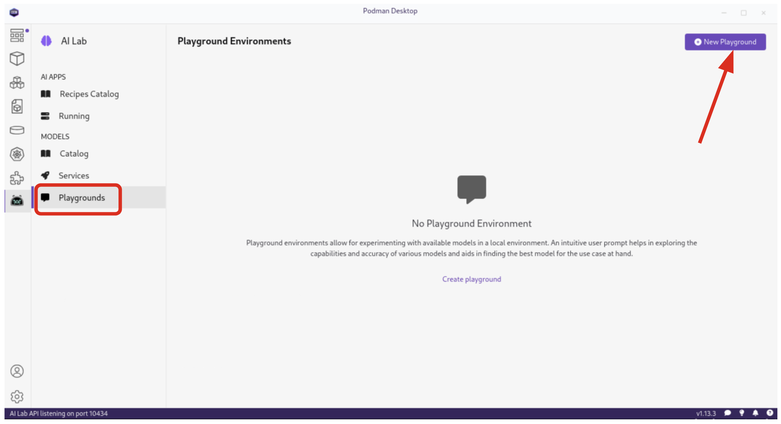Open the Running AI apps section

pyautogui.click(x=74, y=116)
